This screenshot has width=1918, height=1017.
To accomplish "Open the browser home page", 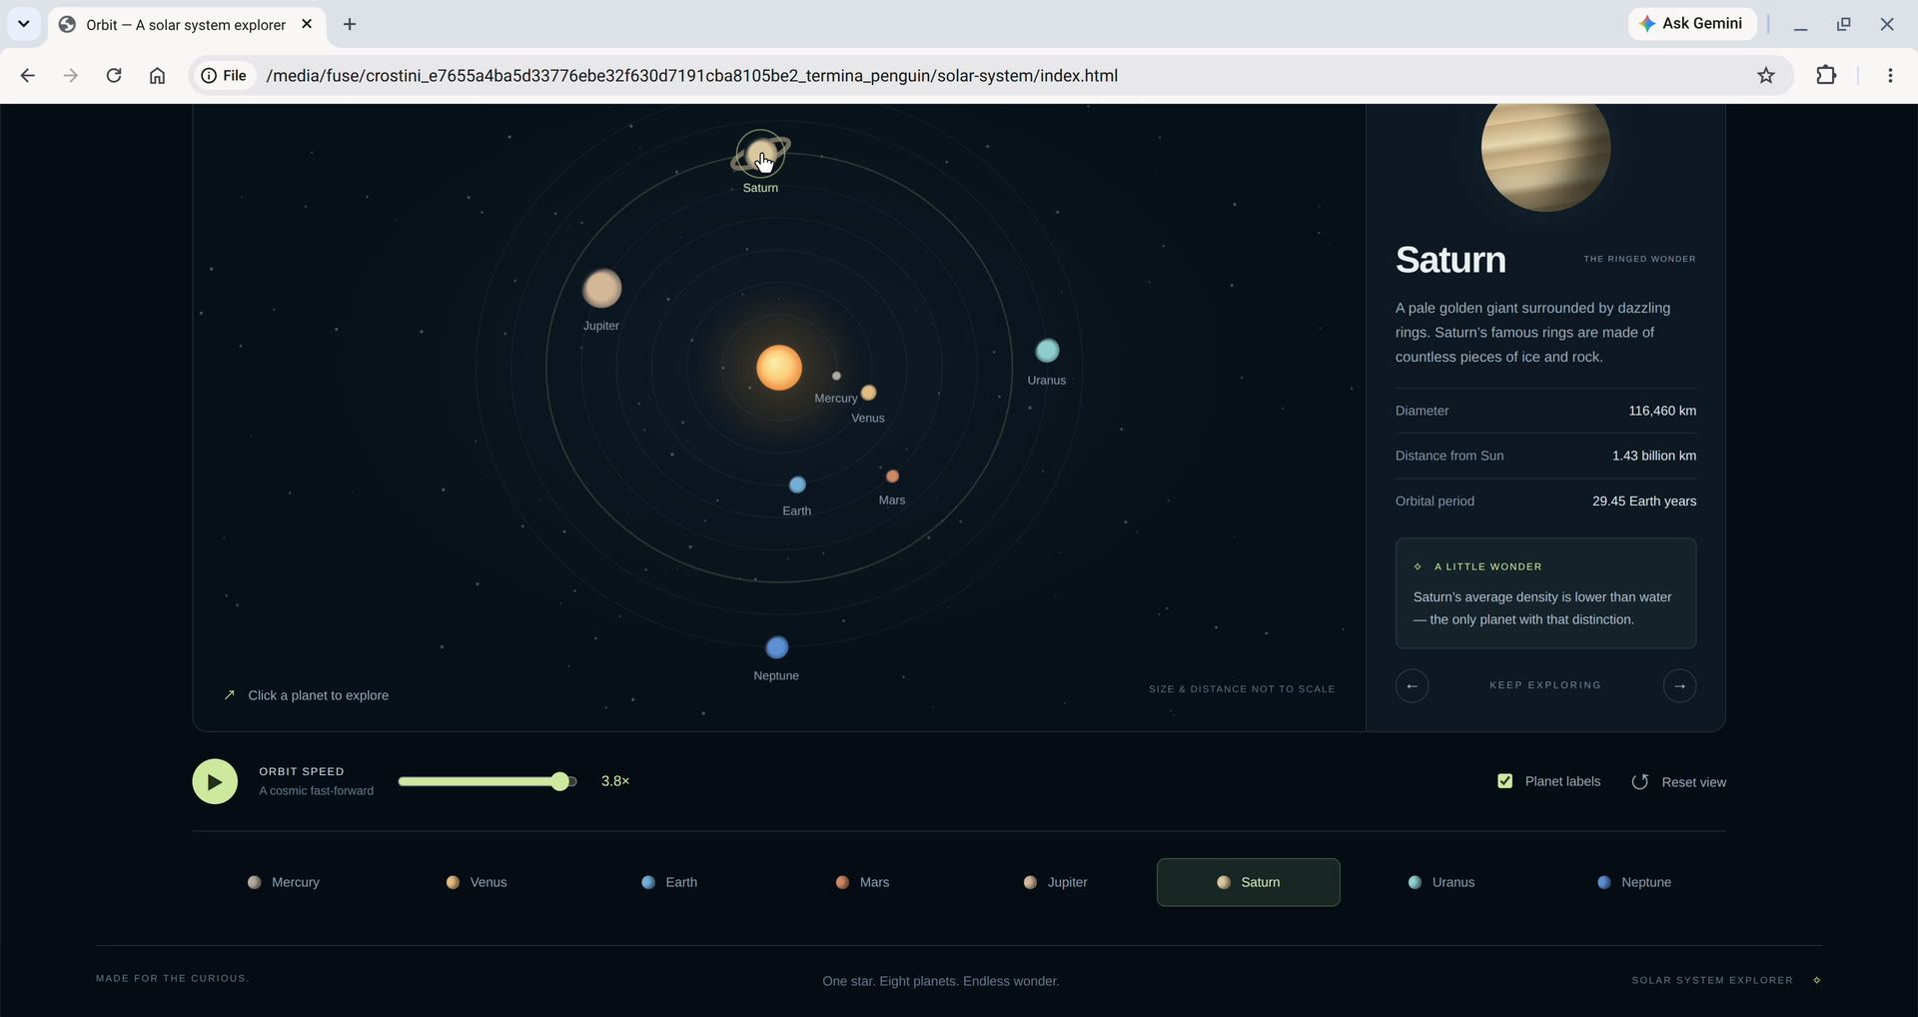I will coord(157,75).
